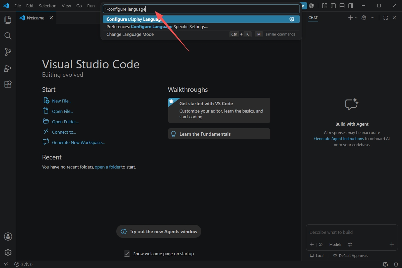Start a new chat with plus icon

350,18
